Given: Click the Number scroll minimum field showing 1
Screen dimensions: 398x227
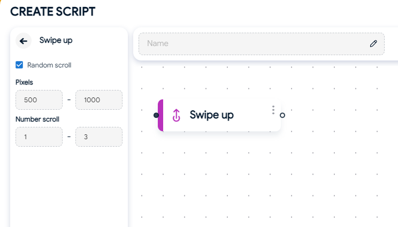Looking at the screenshot, I should click(x=39, y=137).
